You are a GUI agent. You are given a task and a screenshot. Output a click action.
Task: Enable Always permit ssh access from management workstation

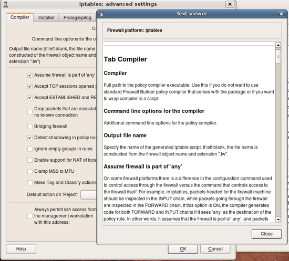pos(30,216)
